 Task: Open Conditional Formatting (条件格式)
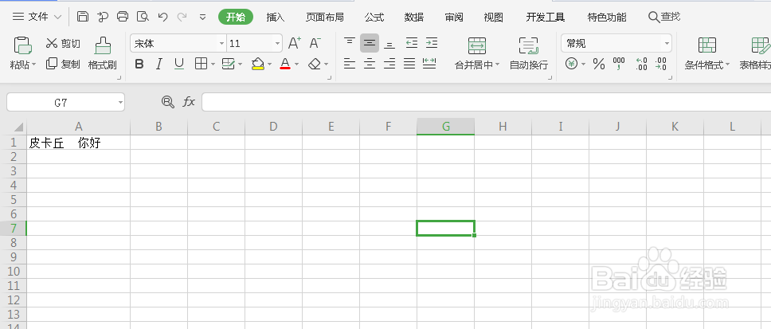707,53
